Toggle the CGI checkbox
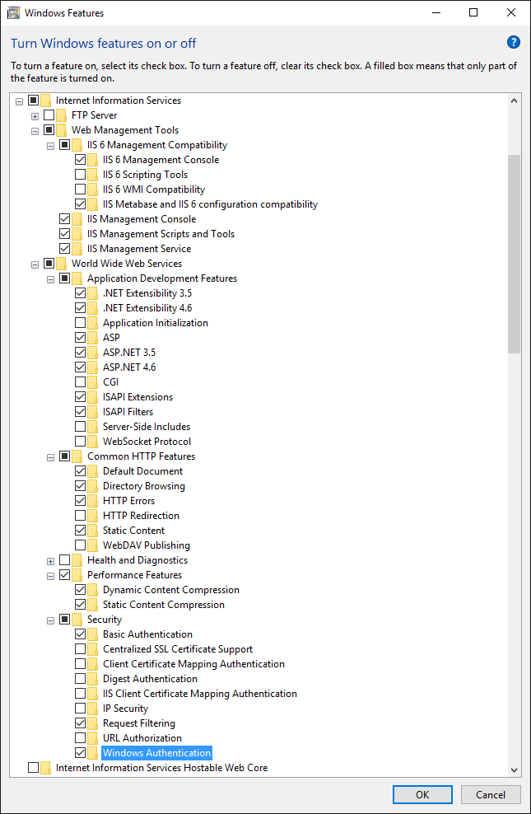Image resolution: width=531 pixels, height=814 pixels. pyautogui.click(x=81, y=381)
